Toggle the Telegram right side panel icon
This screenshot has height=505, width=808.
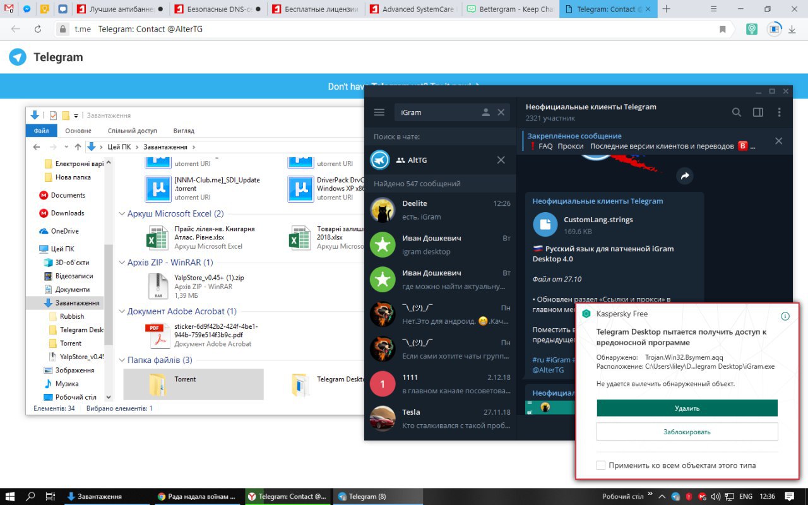point(758,112)
